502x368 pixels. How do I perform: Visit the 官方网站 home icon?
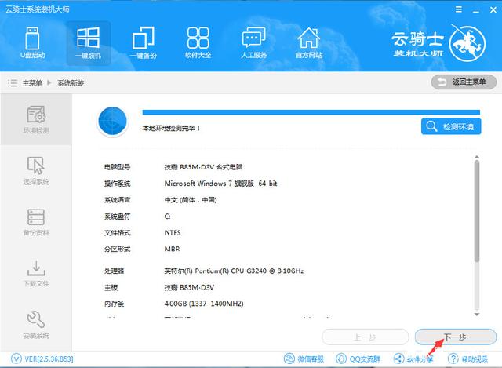tap(308, 42)
